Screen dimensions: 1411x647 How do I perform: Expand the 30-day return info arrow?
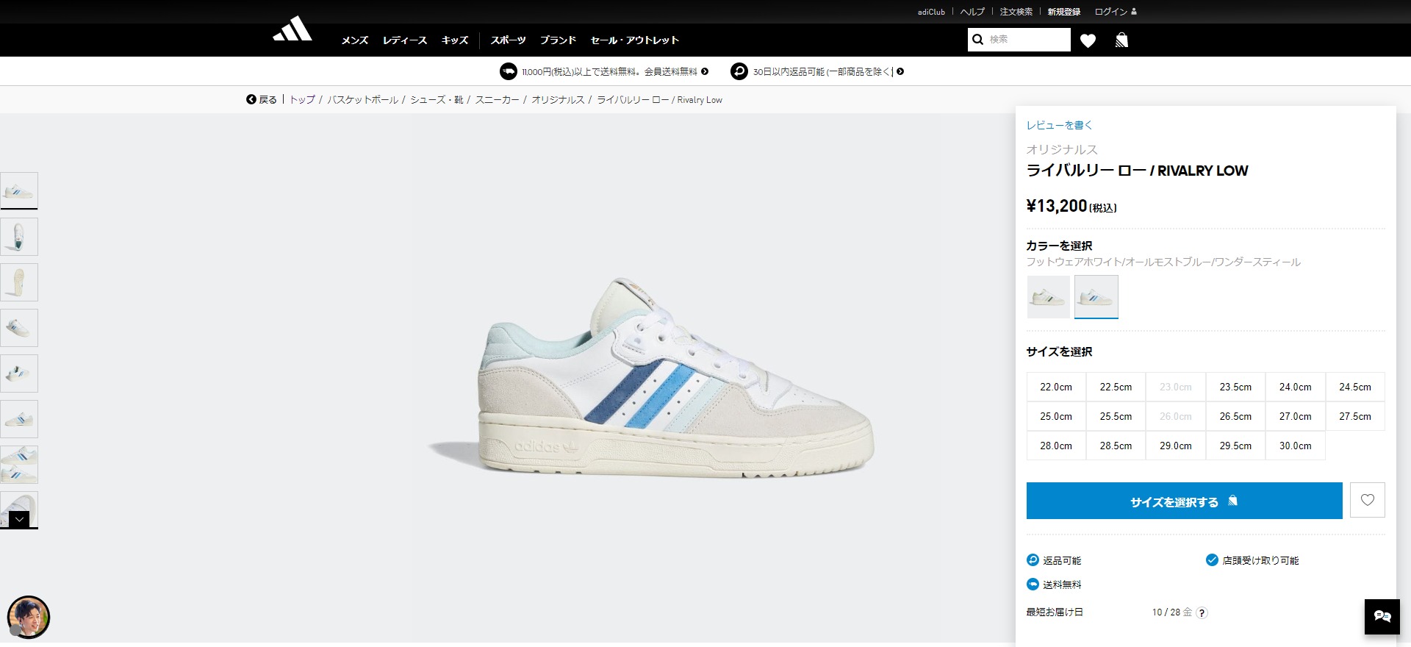click(900, 71)
